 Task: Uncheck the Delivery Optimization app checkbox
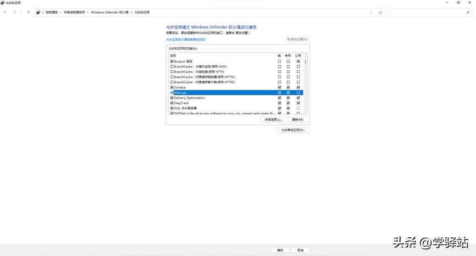click(172, 98)
